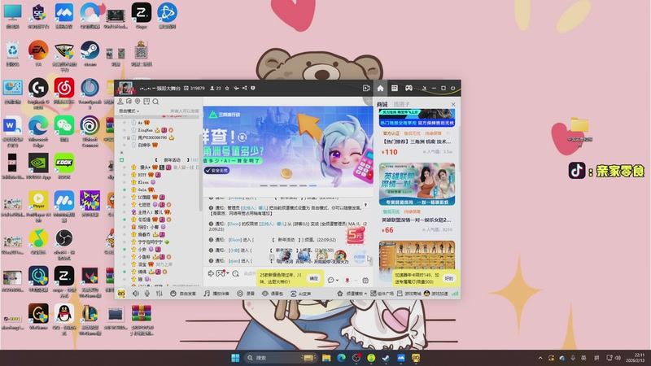Open EA desktop shortcut
The image size is (651, 366).
(x=38, y=54)
